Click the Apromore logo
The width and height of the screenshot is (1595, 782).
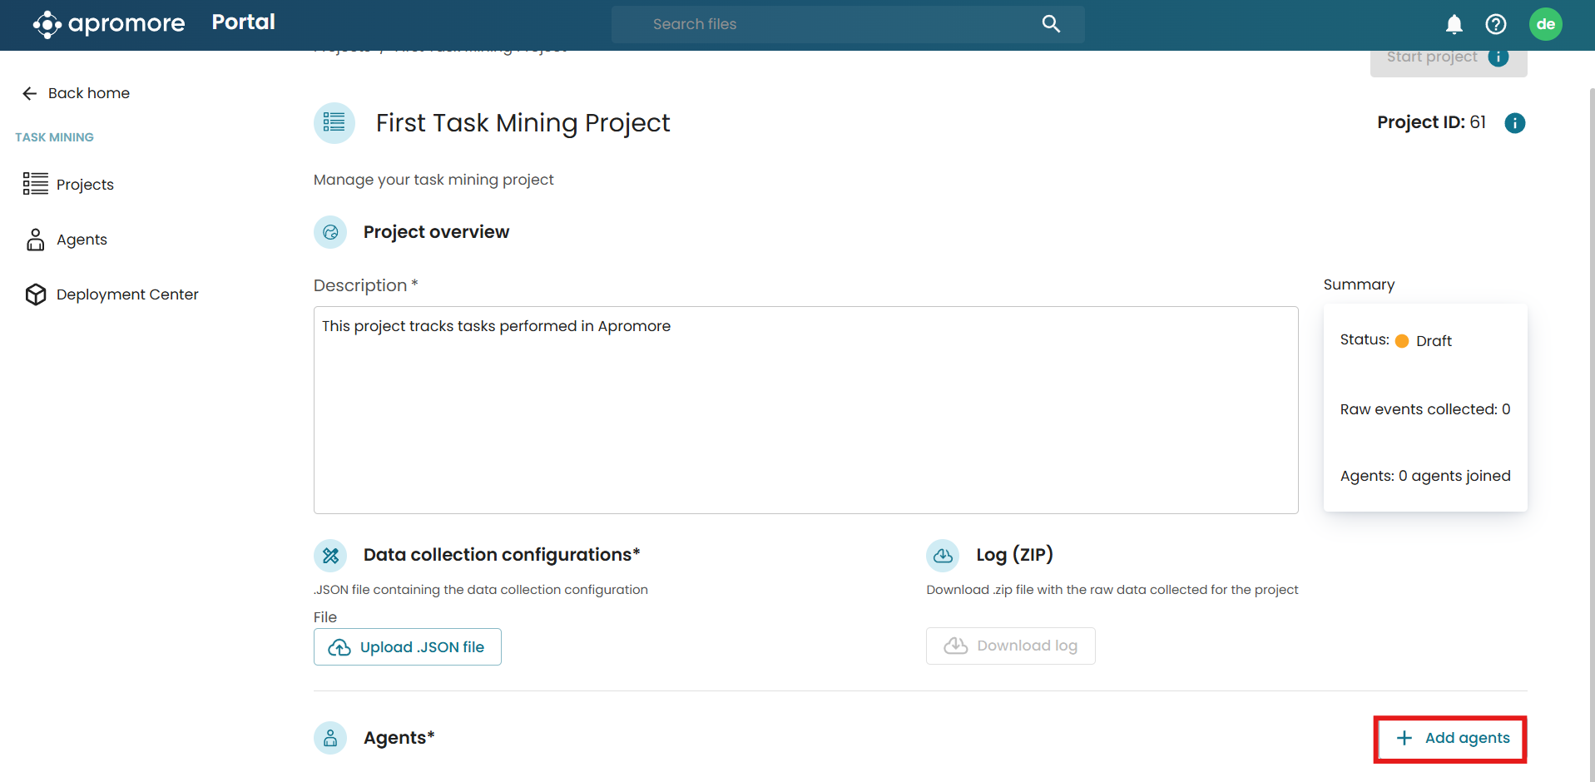point(109,24)
